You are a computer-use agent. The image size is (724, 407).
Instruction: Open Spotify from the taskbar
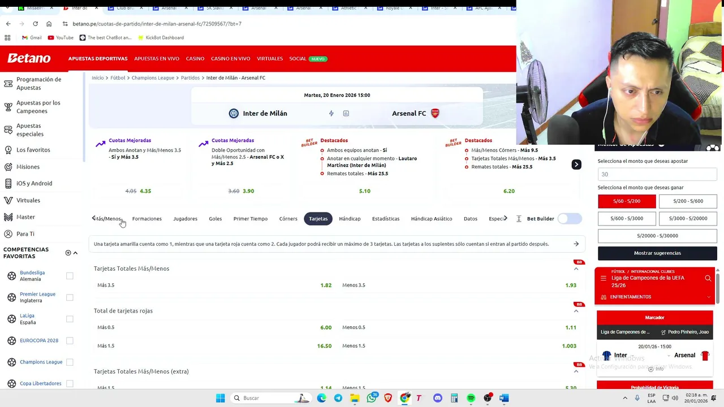point(471,398)
